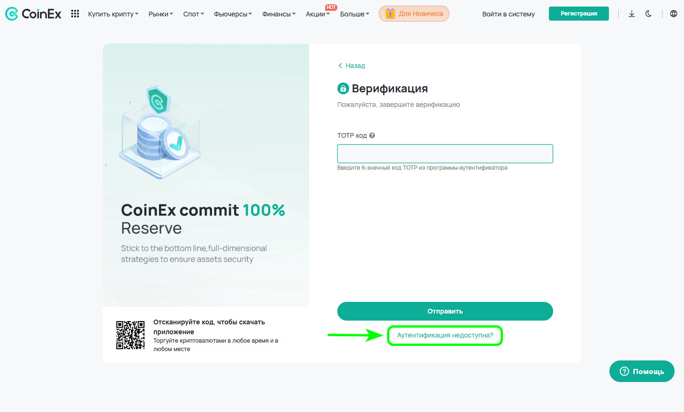
Task: Go back via Назад link
Action: pyautogui.click(x=352, y=66)
